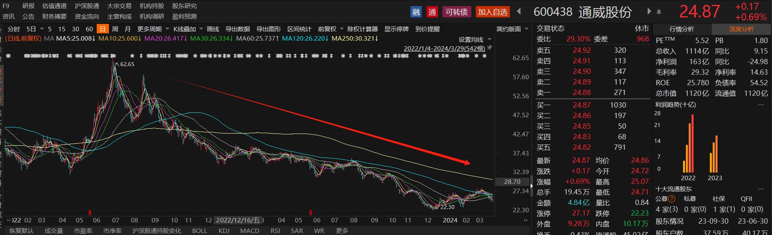Open help icon next to 公募
The height and width of the screenshot is (235, 772).
pos(672,199)
